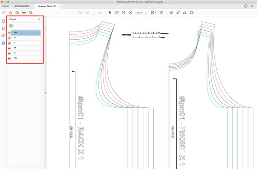Toggle visibility of the M layer
257x169 pixels.
pos(9,48)
